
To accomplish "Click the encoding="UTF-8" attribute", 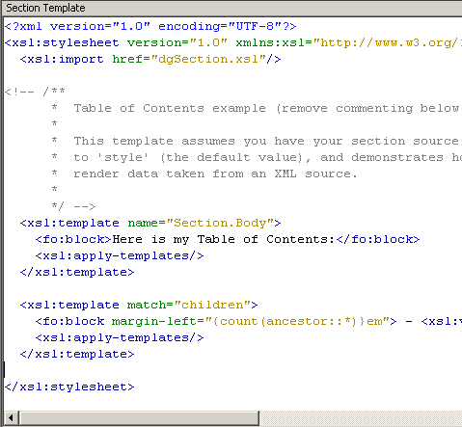I will [x=220, y=26].
